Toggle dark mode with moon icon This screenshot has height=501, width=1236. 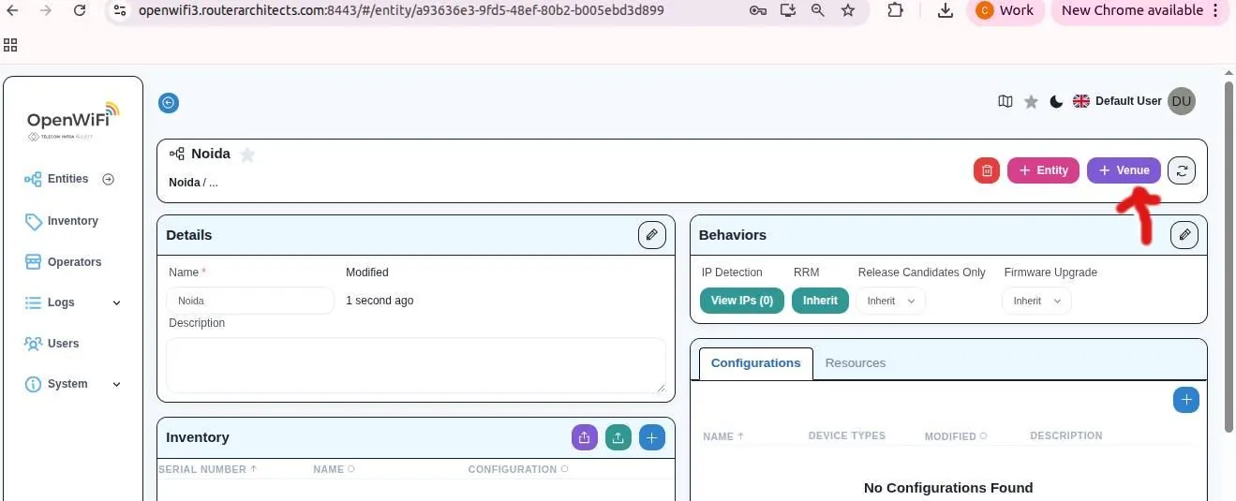click(1056, 101)
